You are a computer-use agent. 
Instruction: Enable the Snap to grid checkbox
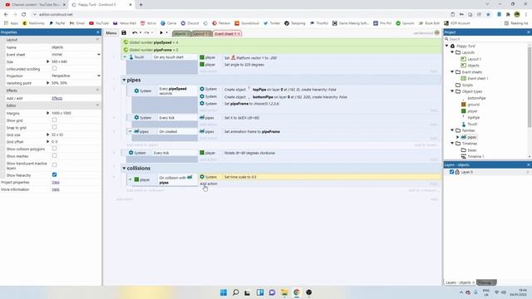tap(54, 127)
